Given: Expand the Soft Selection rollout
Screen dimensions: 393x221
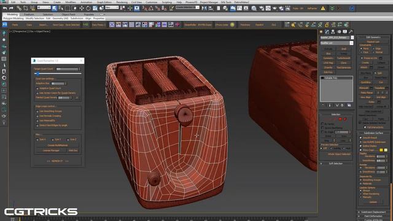Looking at the screenshot, I should pos(336,163).
